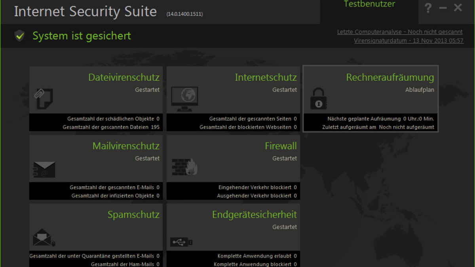Click the Endgerätesicherheit USB stick icon
This screenshot has width=475, height=267.
point(182,242)
